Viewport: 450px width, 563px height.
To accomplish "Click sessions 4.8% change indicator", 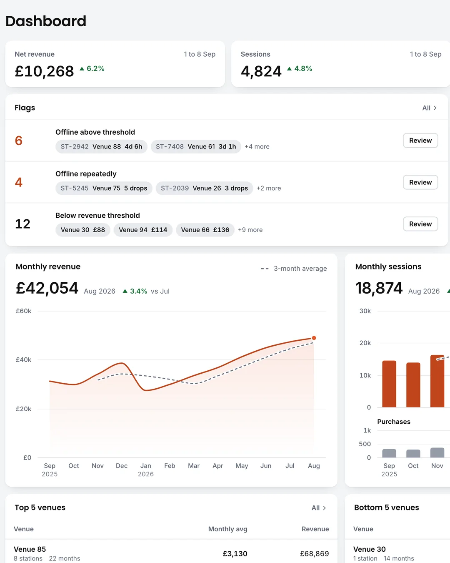I will 300,68.
